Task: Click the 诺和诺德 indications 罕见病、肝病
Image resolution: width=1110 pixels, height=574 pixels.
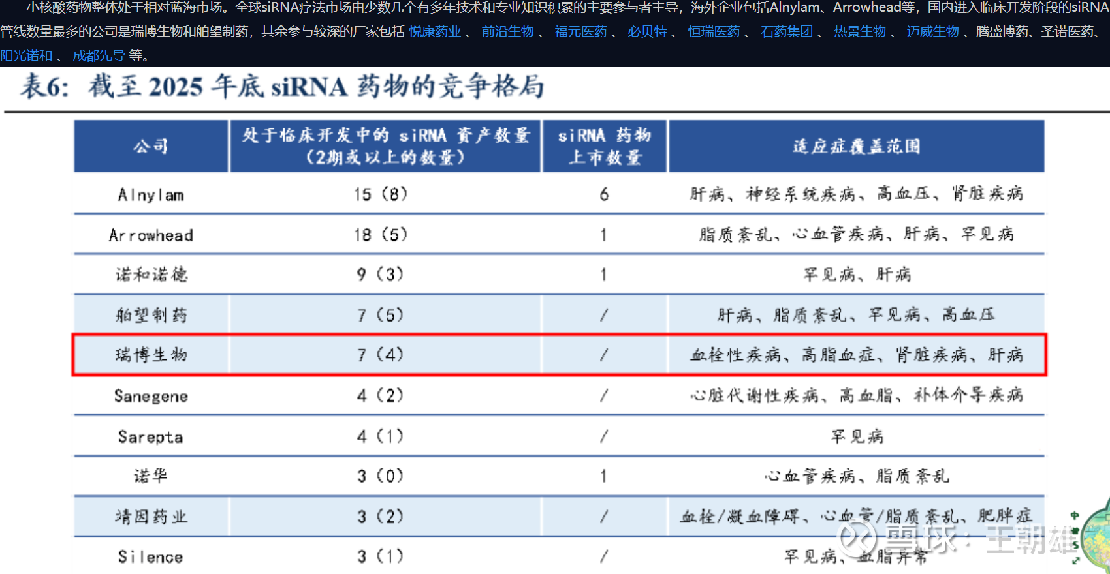Action: click(x=857, y=275)
